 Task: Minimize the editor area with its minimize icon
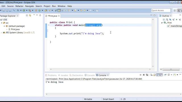pyautogui.click(x=151, y=15)
